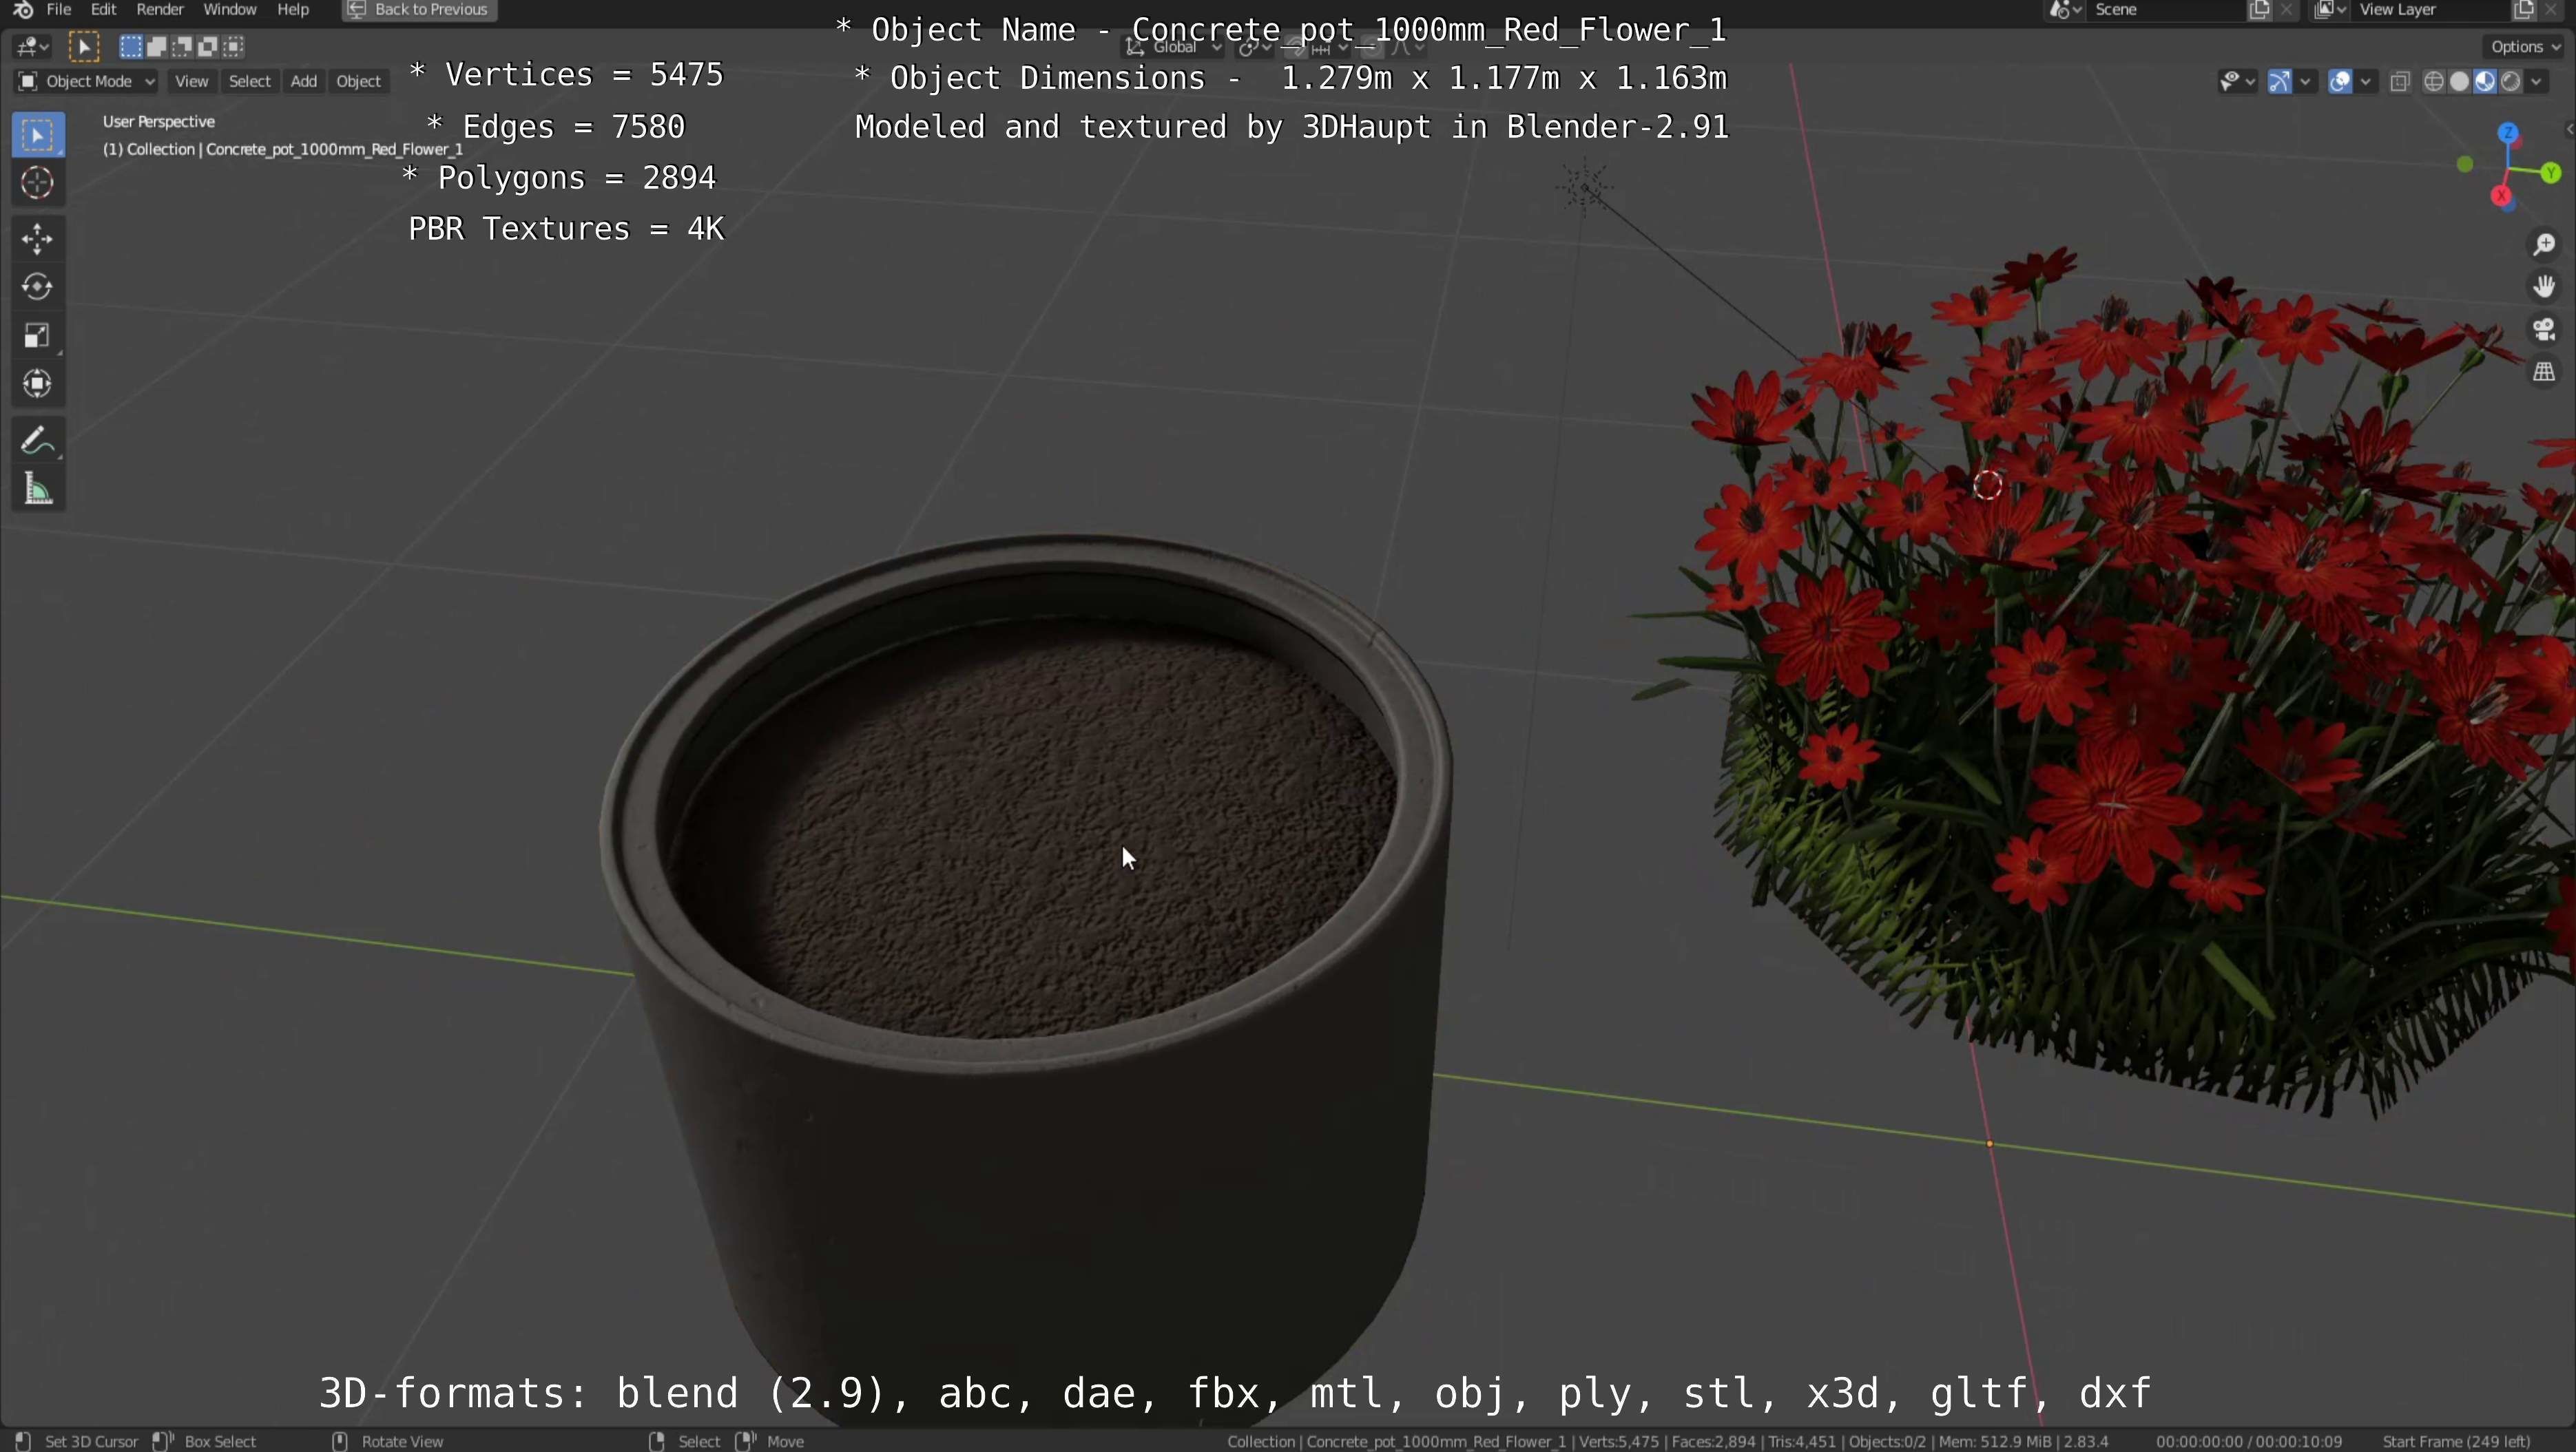
Task: Click the status bar version 2.83.4
Action: point(2087,1441)
